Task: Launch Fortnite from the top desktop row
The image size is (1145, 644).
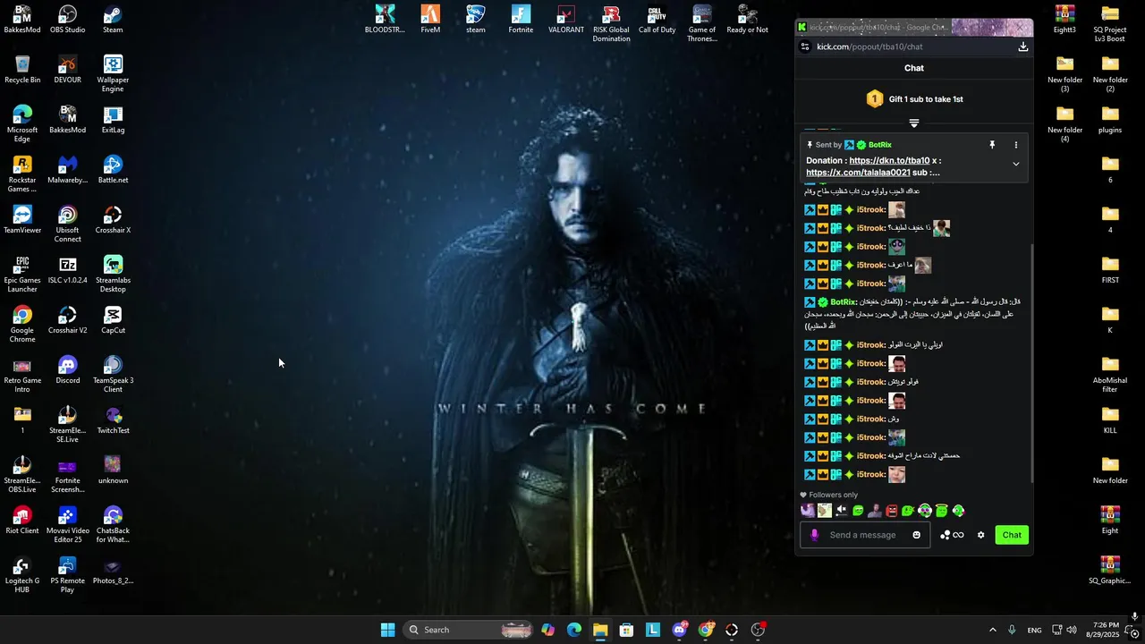Action: click(521, 20)
